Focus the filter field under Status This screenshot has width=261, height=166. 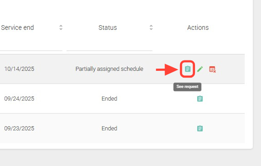tap(109, 44)
